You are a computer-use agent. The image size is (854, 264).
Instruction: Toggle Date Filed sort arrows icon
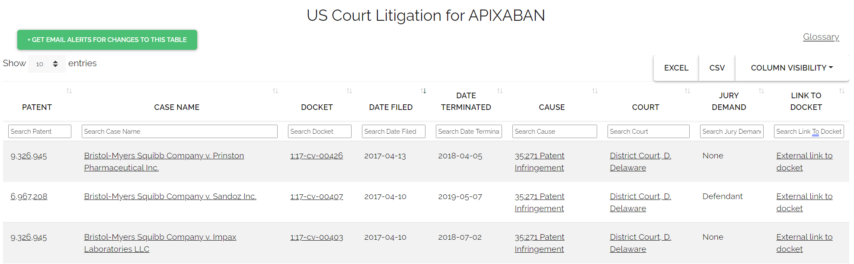coord(424,91)
